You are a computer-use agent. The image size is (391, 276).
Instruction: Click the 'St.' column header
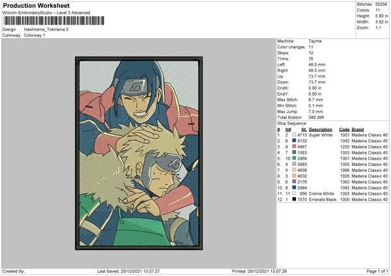(x=304, y=130)
